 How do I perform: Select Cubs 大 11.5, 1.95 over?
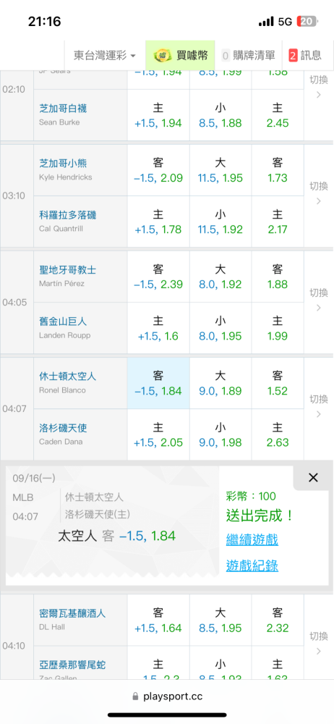click(x=220, y=170)
